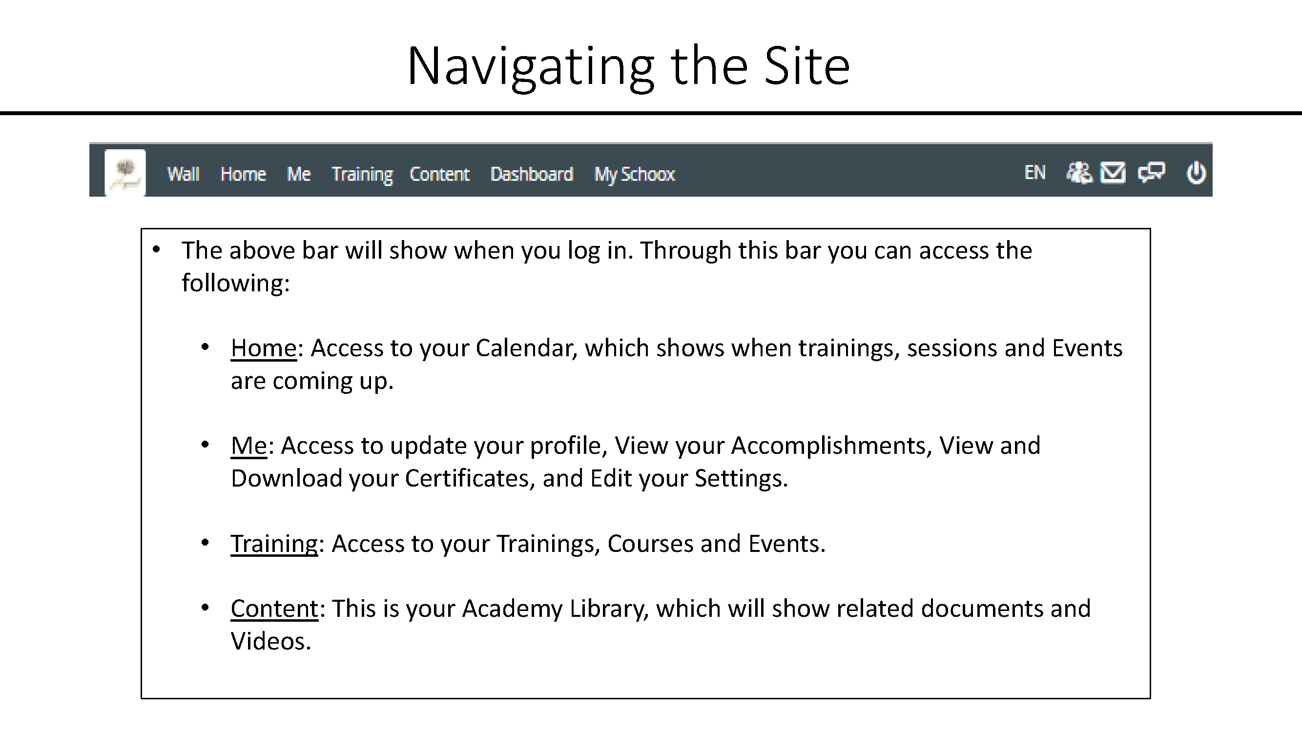
Task: Click the academy logo in nav bar
Action: [x=125, y=172]
